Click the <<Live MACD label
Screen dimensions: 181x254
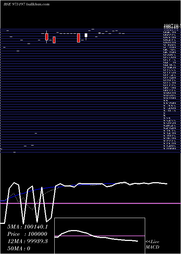(152, 244)
